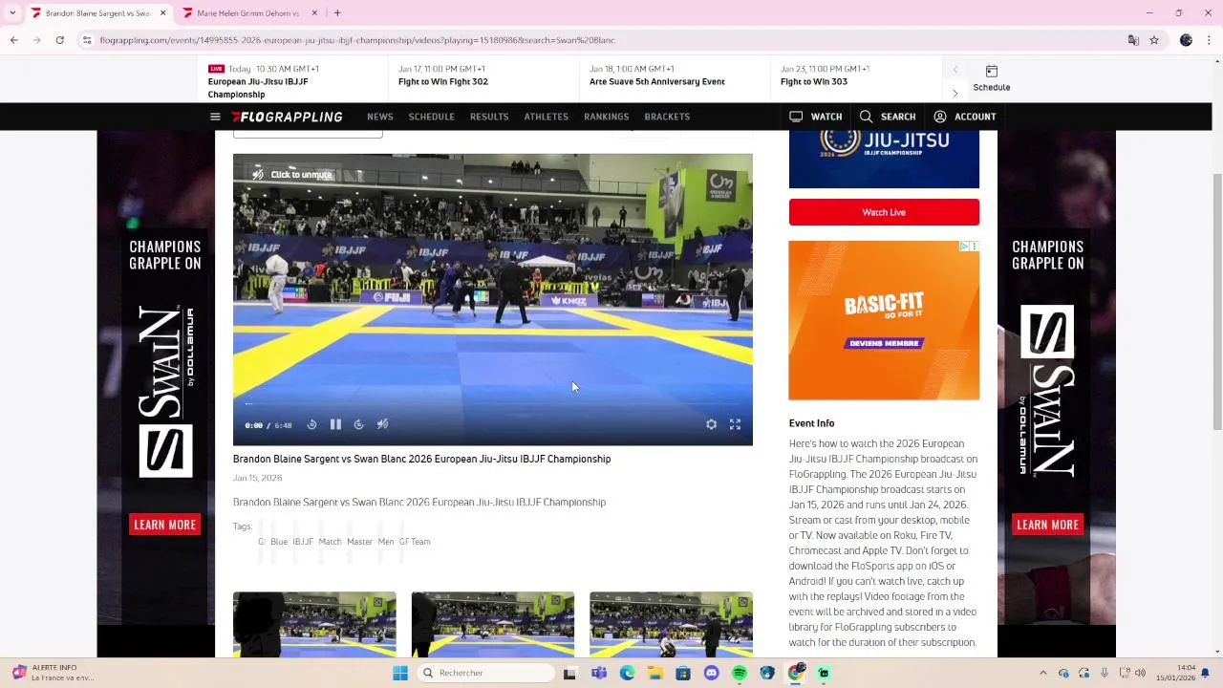Open the hamburger menu beside FloGrappling logo
The height and width of the screenshot is (688, 1223).
215,117
